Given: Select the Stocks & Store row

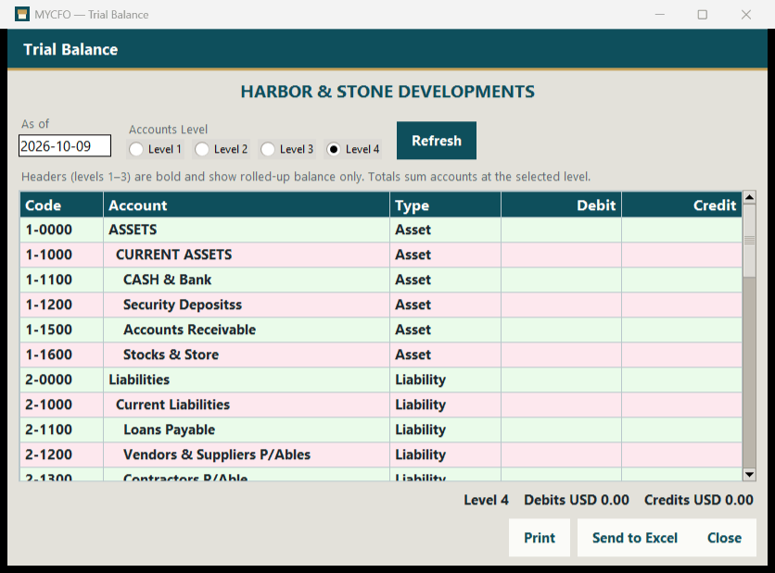Looking at the screenshot, I should [381, 355].
